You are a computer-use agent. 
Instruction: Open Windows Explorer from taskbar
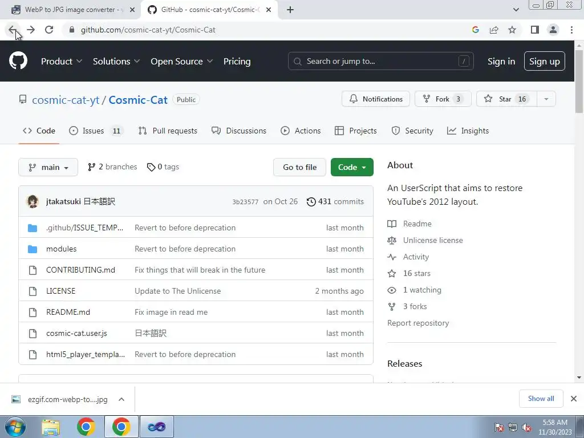[51, 427]
